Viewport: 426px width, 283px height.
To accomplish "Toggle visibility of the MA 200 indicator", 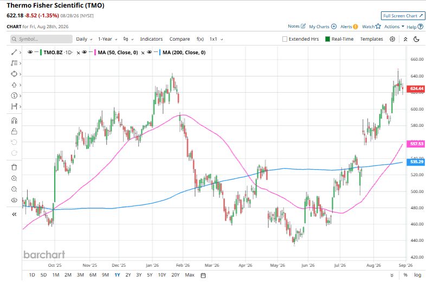I will 149,52.
